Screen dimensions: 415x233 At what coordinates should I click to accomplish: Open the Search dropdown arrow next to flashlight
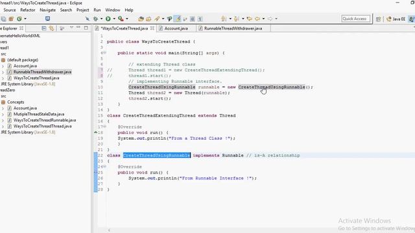pos(163,19)
